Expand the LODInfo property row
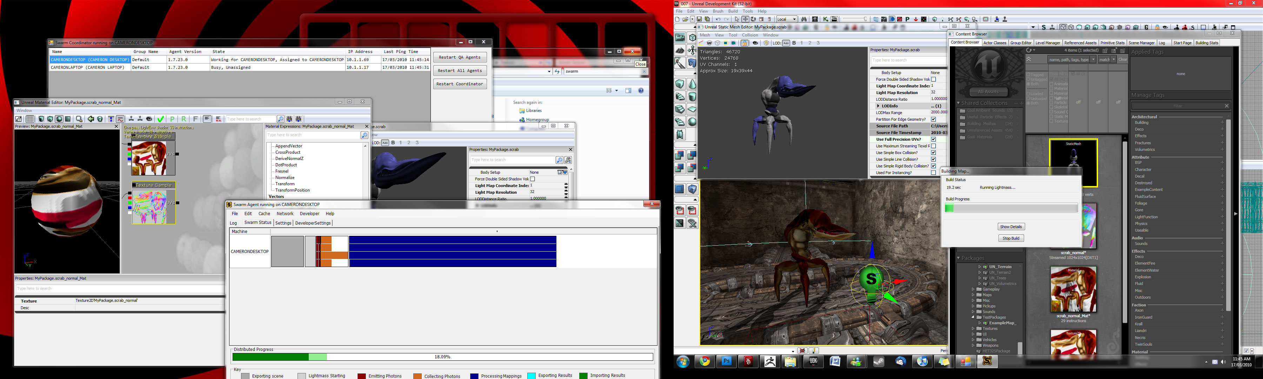 [878, 106]
